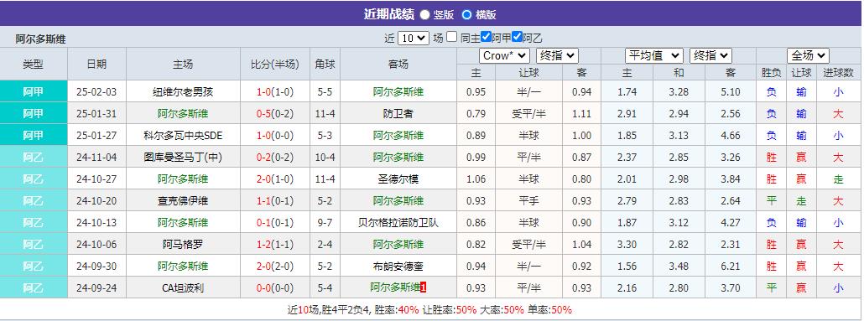Screen dimensions: 864x321
Task: Click the win-rate 胜率:40% summary
Action: [x=397, y=309]
